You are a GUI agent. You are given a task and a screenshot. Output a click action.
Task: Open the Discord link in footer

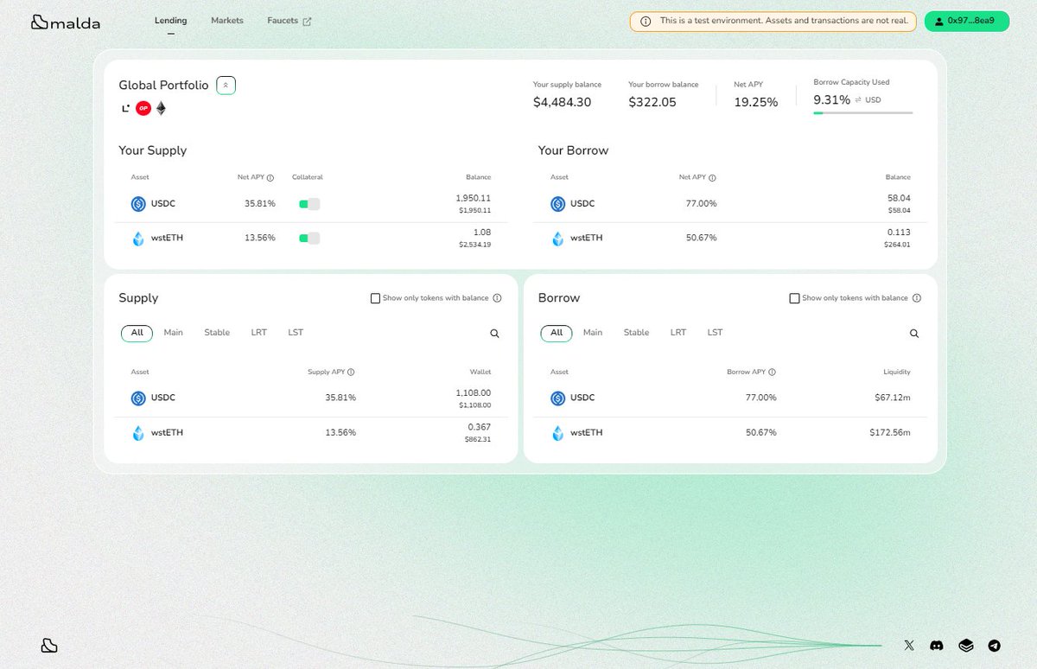tap(937, 646)
